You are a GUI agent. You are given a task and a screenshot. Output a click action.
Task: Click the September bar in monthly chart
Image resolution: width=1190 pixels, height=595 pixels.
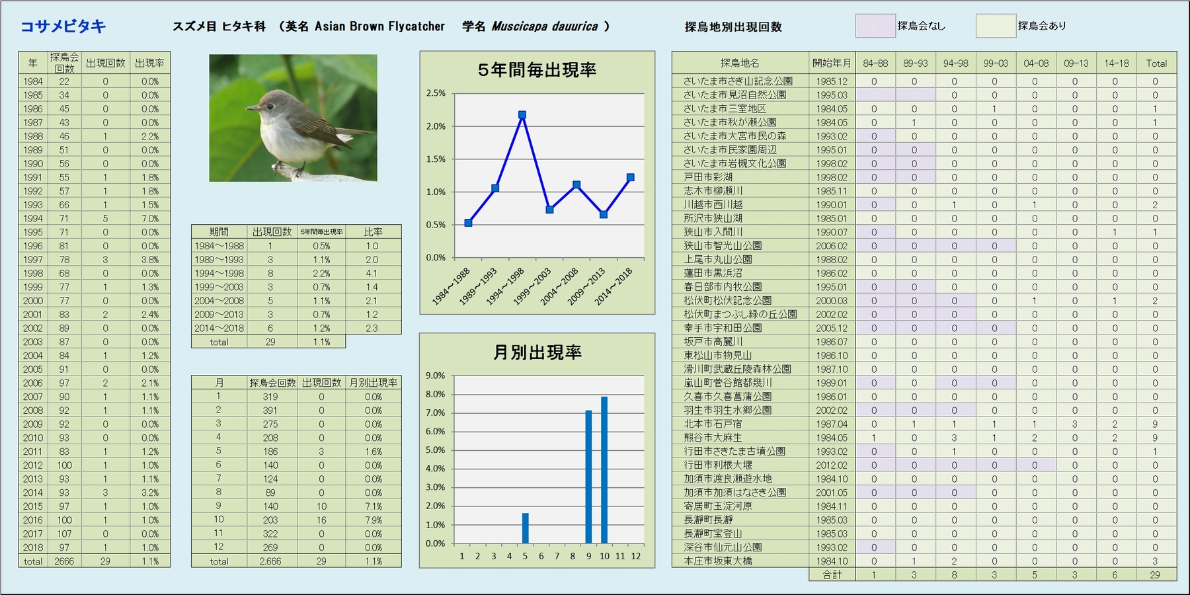588,477
